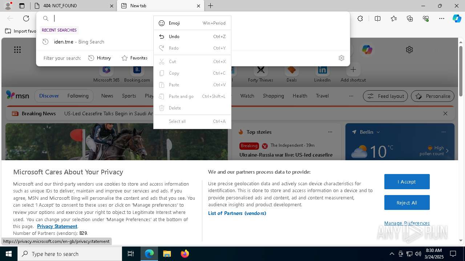
Task: Open the Favorites star toolbar icon
Action: click(x=394, y=18)
